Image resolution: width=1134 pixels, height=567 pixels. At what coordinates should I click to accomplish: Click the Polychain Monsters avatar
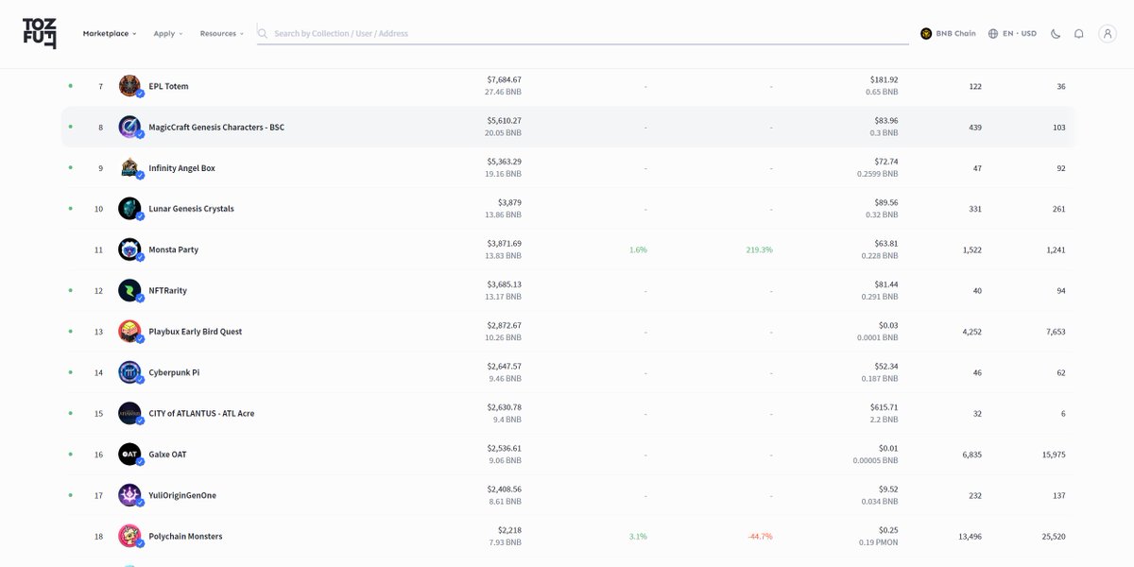pyautogui.click(x=130, y=537)
